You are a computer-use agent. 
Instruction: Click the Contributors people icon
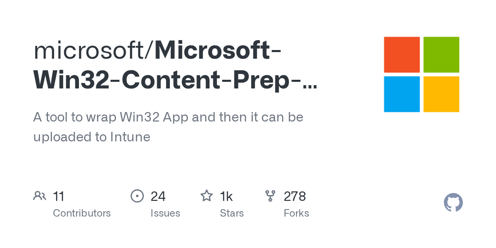point(40,196)
